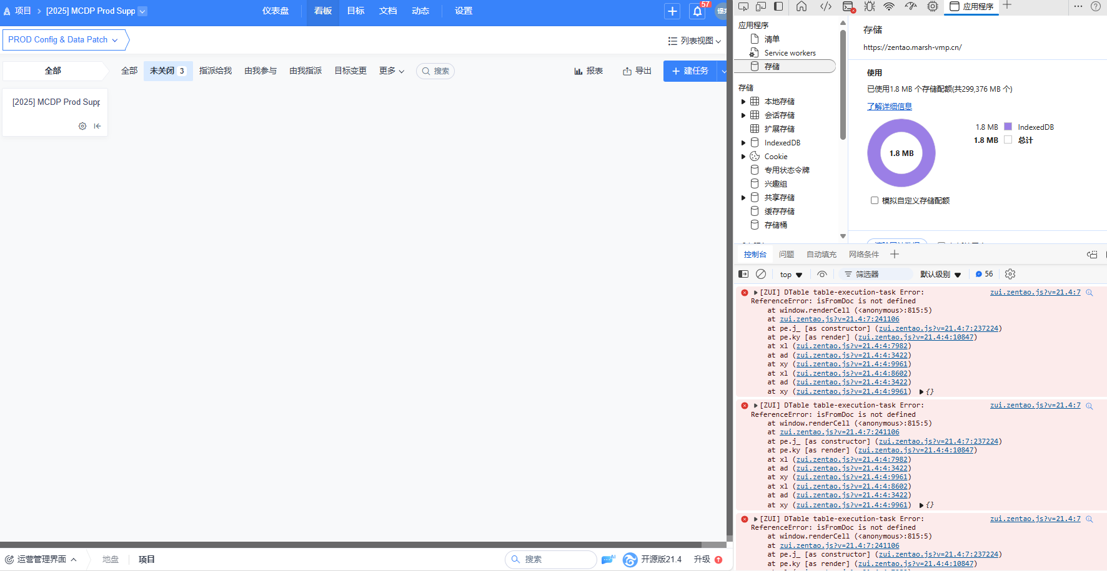Click the 搜索 button in task filter bar
The width and height of the screenshot is (1107, 571).
click(435, 71)
